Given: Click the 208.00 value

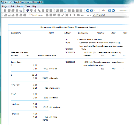Looking at the screenshot, I should pos(45,78).
